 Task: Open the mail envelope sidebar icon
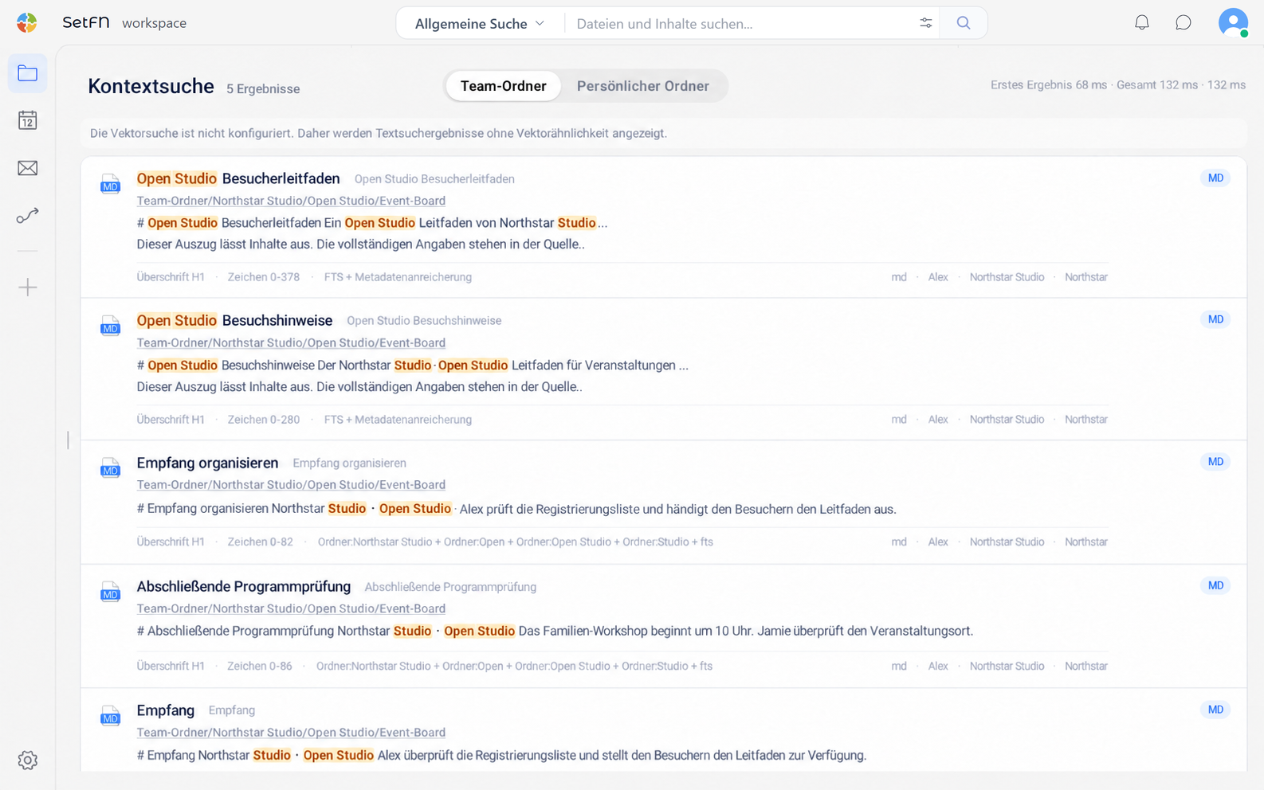(28, 168)
